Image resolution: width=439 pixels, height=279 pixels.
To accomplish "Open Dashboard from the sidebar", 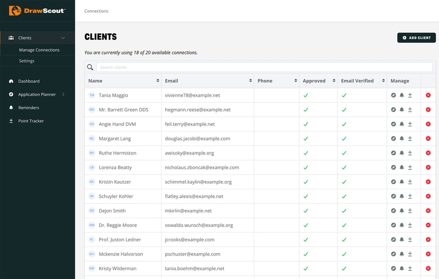I will pyautogui.click(x=29, y=81).
